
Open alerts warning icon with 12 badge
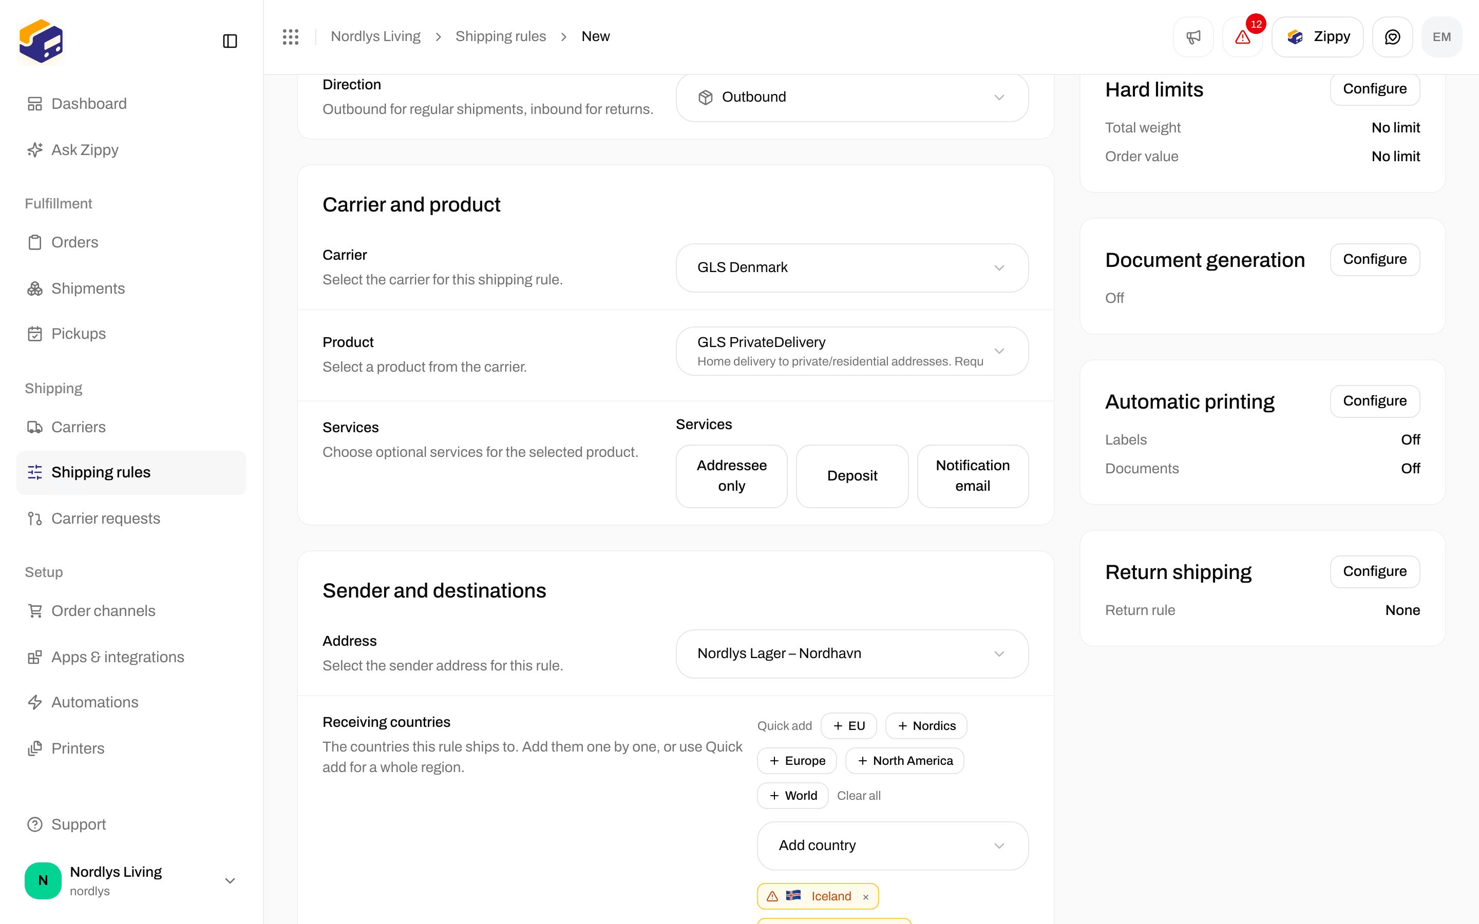[x=1242, y=36]
